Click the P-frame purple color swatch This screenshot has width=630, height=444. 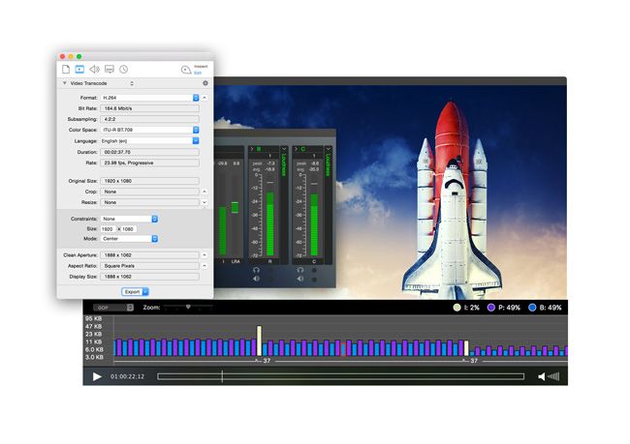[x=491, y=308]
